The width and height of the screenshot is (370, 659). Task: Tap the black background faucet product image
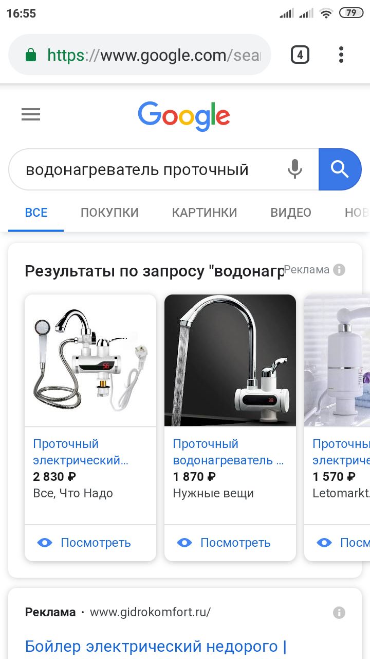[230, 360]
